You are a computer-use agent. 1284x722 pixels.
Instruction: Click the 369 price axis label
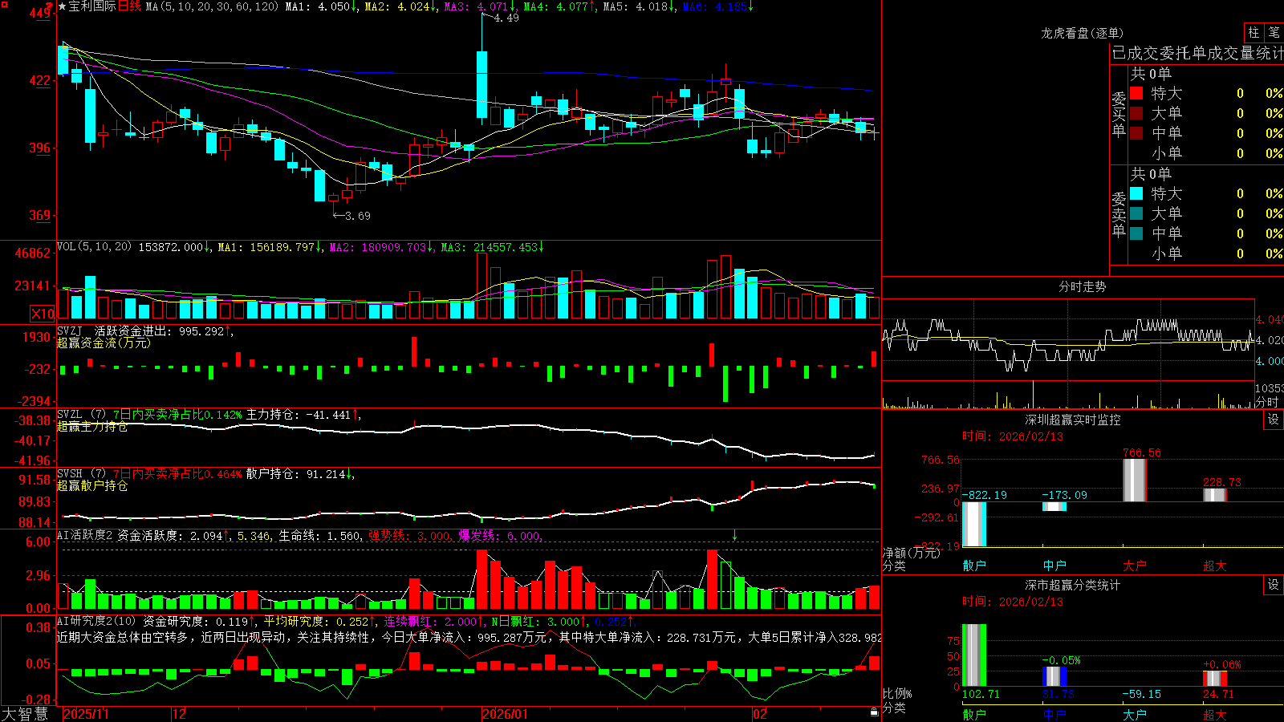pyautogui.click(x=39, y=215)
